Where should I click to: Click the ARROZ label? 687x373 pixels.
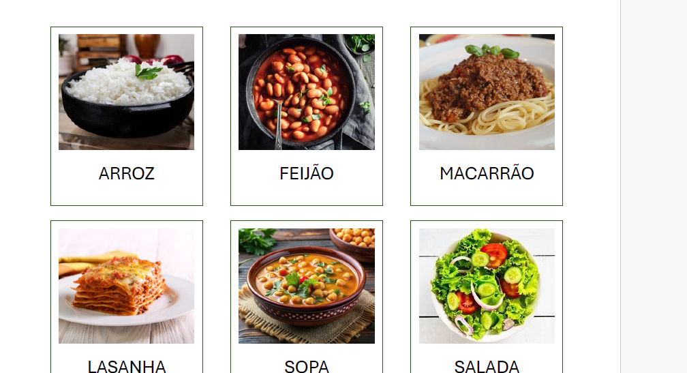click(127, 174)
